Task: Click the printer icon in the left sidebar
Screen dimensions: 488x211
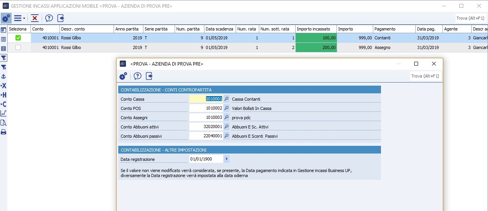Action: click(3, 132)
